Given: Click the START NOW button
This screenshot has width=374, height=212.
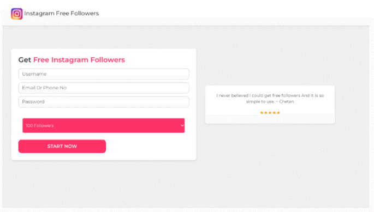Looking at the screenshot, I should click(62, 146).
